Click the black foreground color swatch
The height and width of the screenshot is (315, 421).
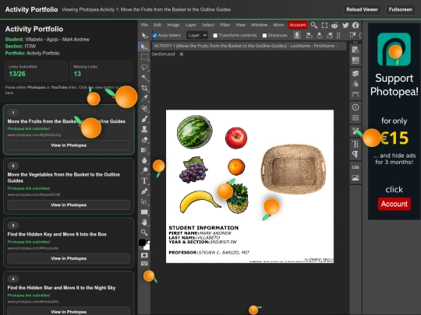pos(142,243)
